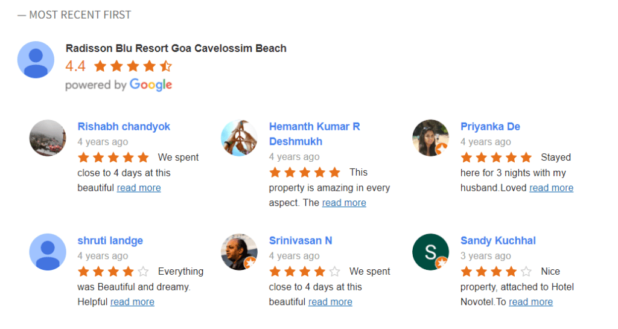Click the Radisson Blu Resort Goa Cavelossim Beach title
The height and width of the screenshot is (329, 618).
tap(176, 48)
